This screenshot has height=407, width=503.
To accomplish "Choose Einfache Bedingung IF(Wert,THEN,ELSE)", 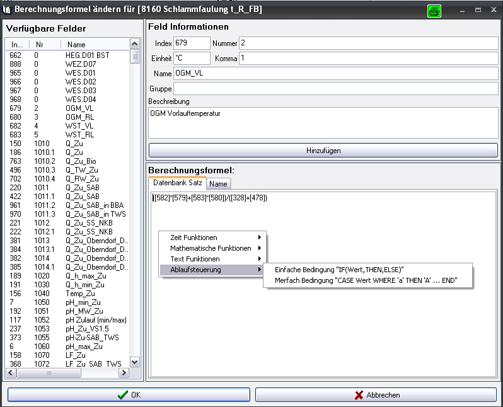I will point(339,270).
